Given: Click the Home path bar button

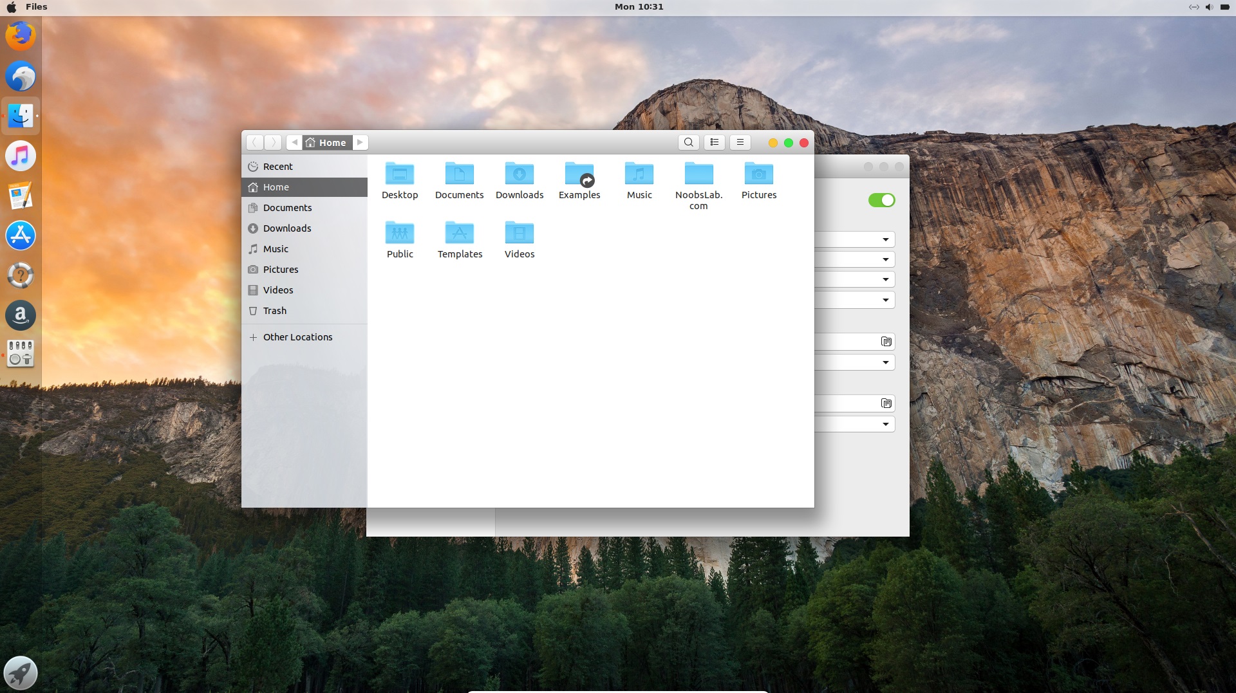Looking at the screenshot, I should coord(326,142).
